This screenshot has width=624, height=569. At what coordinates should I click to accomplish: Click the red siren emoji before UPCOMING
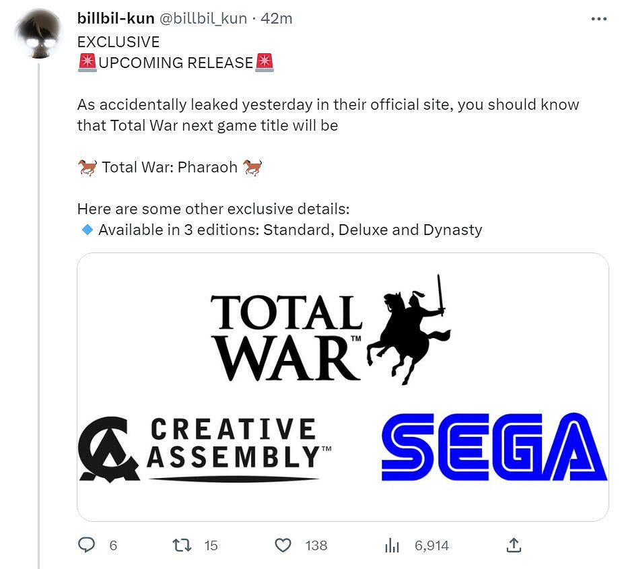point(88,63)
